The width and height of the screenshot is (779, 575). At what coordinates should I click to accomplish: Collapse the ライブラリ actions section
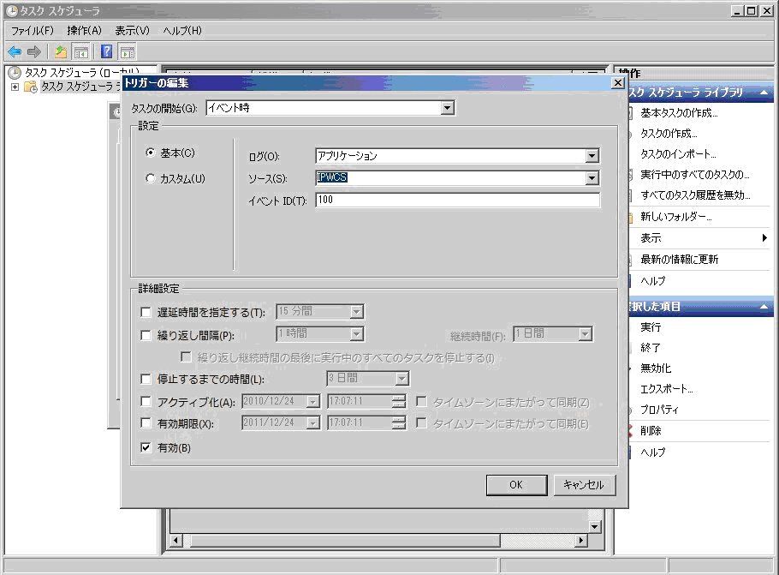(x=764, y=93)
